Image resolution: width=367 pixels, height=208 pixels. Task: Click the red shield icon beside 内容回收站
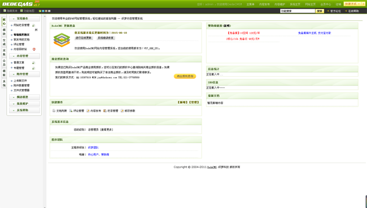pos(34,49)
